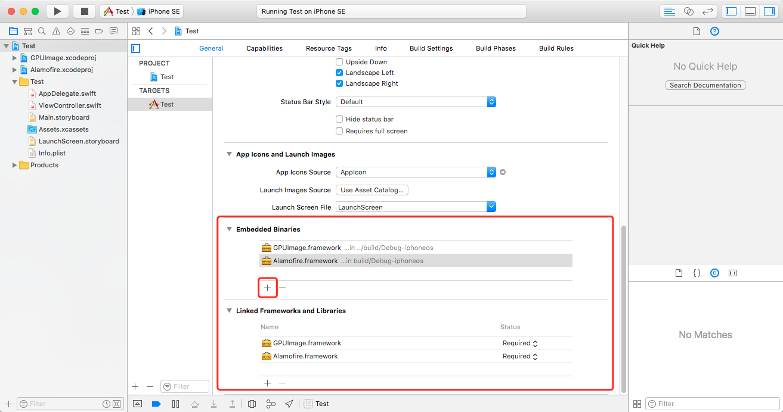Image resolution: width=783 pixels, height=412 pixels.
Task: Open the App Icons Source dropdown
Action: 416,172
